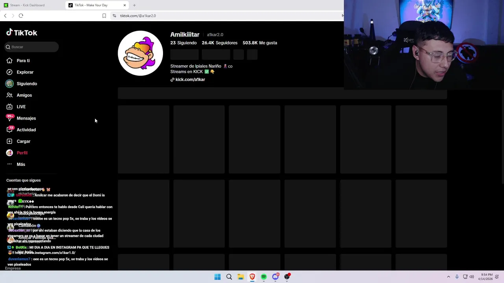Open Discord from the taskbar
504x283 pixels.
point(275,277)
